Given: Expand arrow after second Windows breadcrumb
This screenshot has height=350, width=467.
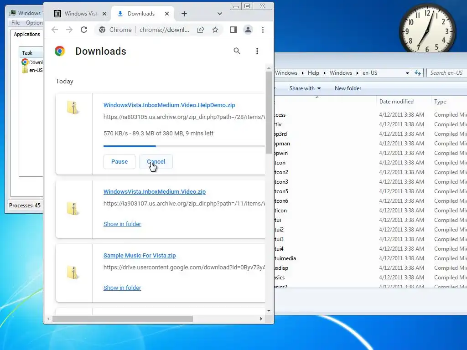Looking at the screenshot, I should click(x=357, y=73).
